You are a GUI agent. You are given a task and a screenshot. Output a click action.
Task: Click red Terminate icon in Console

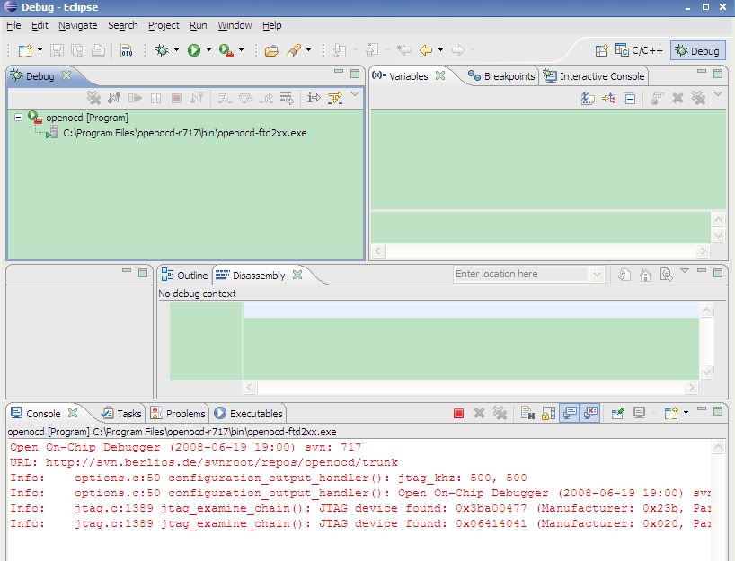pos(458,413)
